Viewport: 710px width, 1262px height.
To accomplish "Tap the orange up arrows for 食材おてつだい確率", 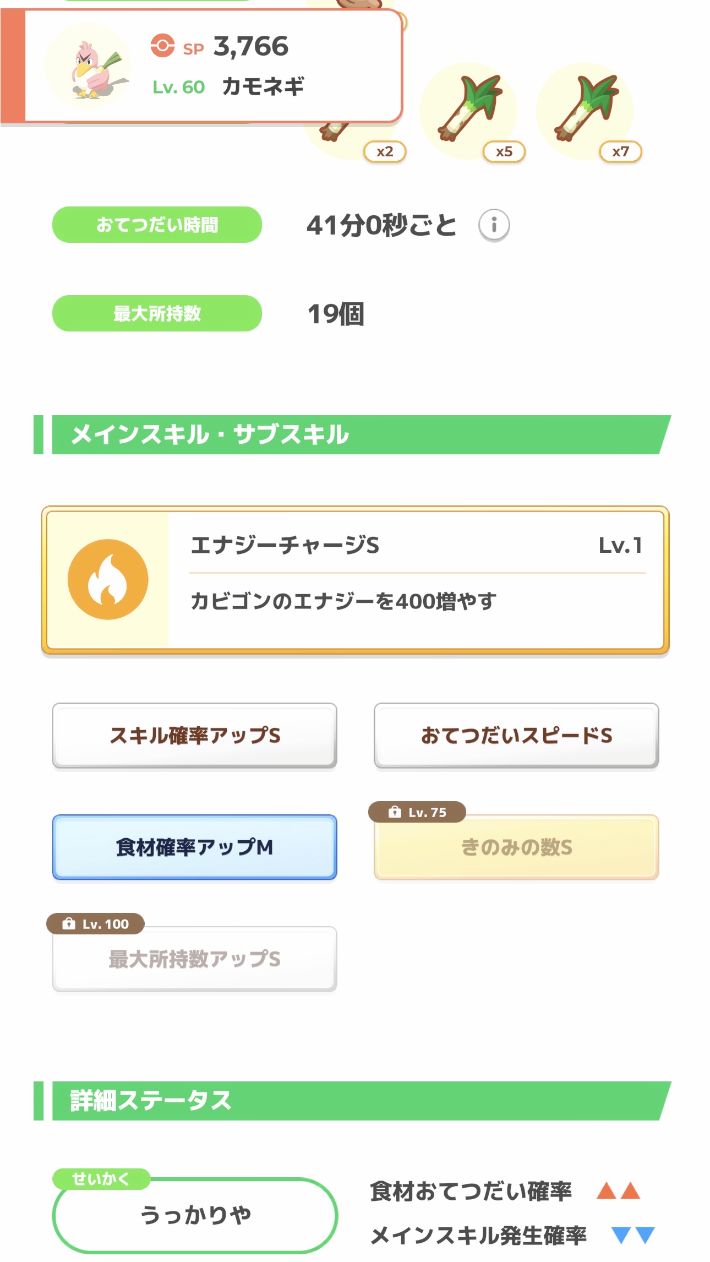I will (x=618, y=1191).
